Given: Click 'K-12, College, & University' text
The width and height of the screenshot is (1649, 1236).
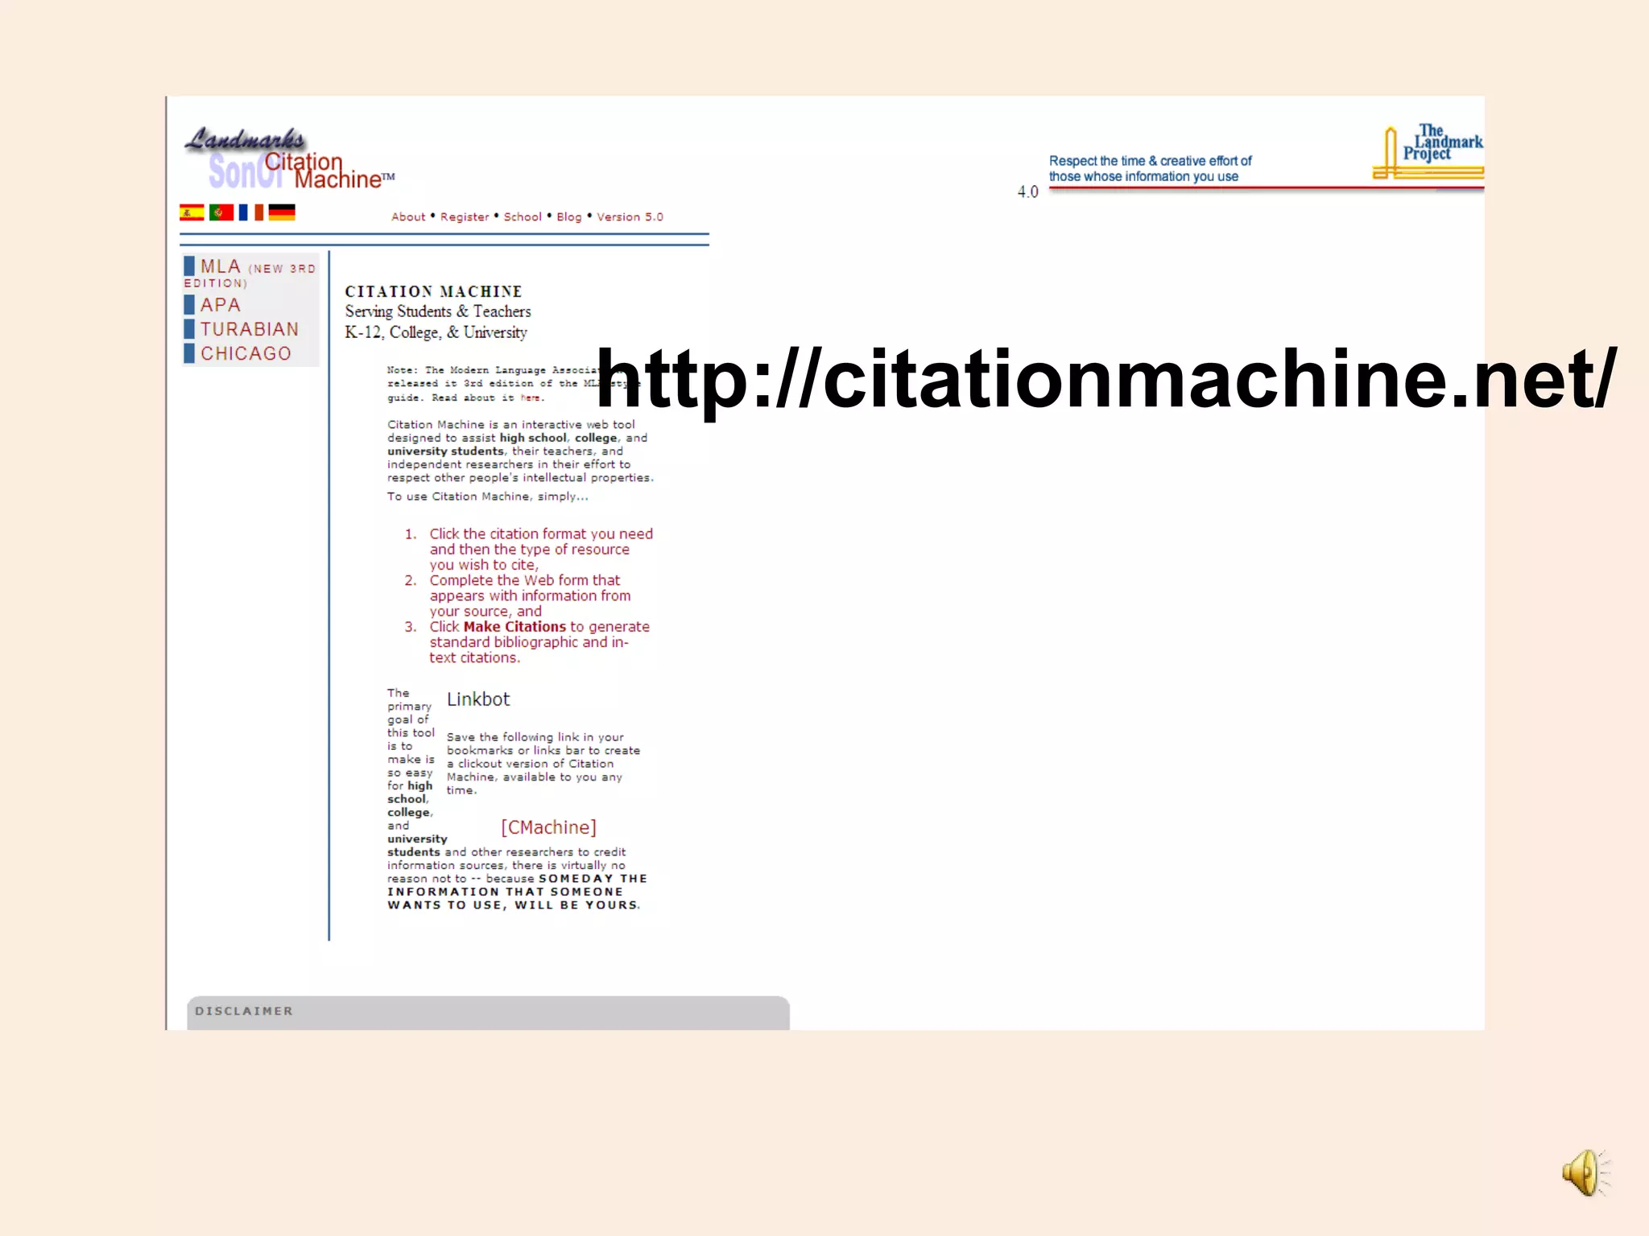Looking at the screenshot, I should (436, 332).
